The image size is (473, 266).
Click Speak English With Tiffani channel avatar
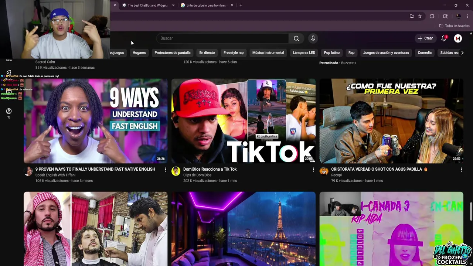(28, 171)
